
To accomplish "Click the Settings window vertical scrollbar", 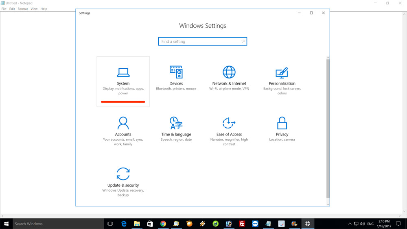I will point(328,129).
